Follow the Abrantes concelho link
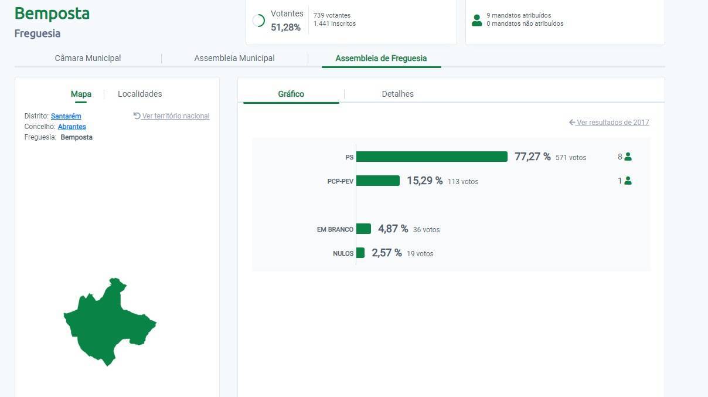708x397 pixels. (x=72, y=127)
